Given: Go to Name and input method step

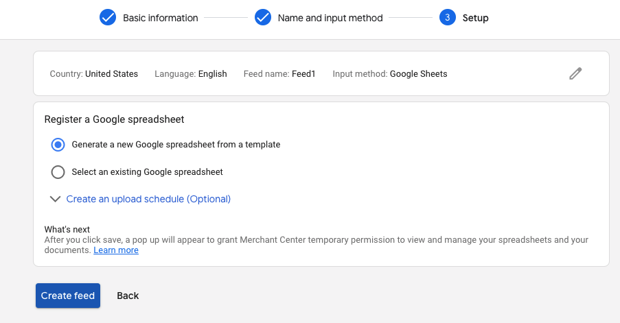Looking at the screenshot, I should (330, 18).
